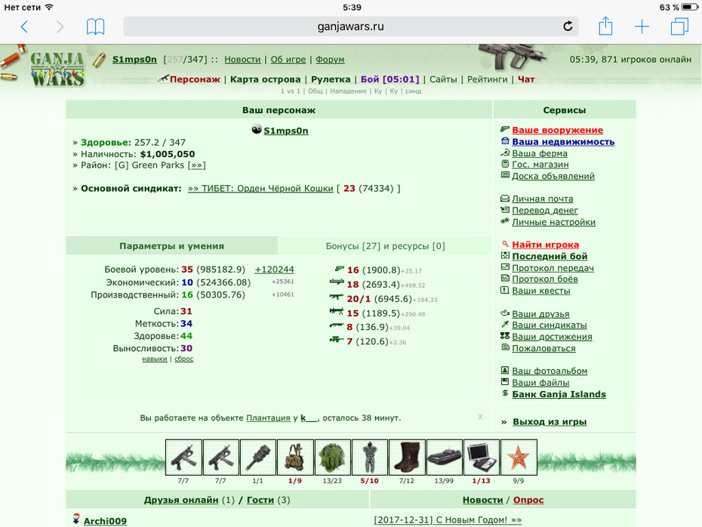Click the +120244 combat experience link
Viewport: 702px width, 527px height.
[x=274, y=270]
